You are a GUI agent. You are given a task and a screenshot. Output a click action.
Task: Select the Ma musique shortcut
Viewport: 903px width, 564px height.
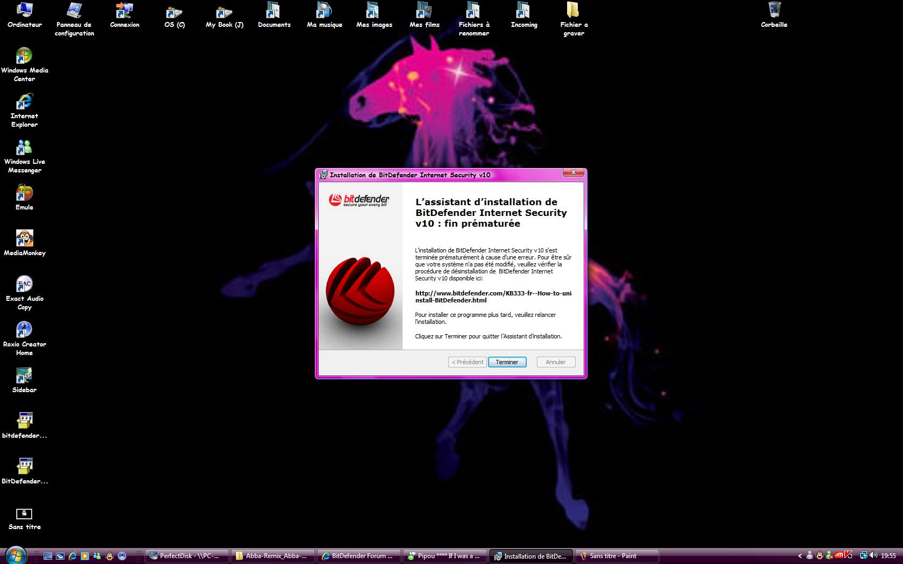tap(324, 15)
